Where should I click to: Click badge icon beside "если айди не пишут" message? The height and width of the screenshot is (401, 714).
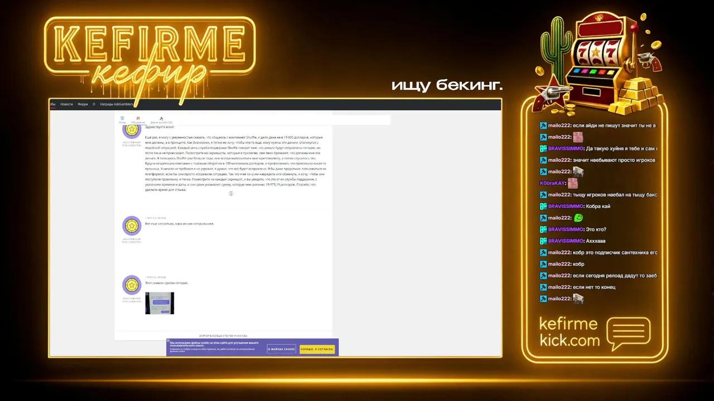(x=543, y=126)
